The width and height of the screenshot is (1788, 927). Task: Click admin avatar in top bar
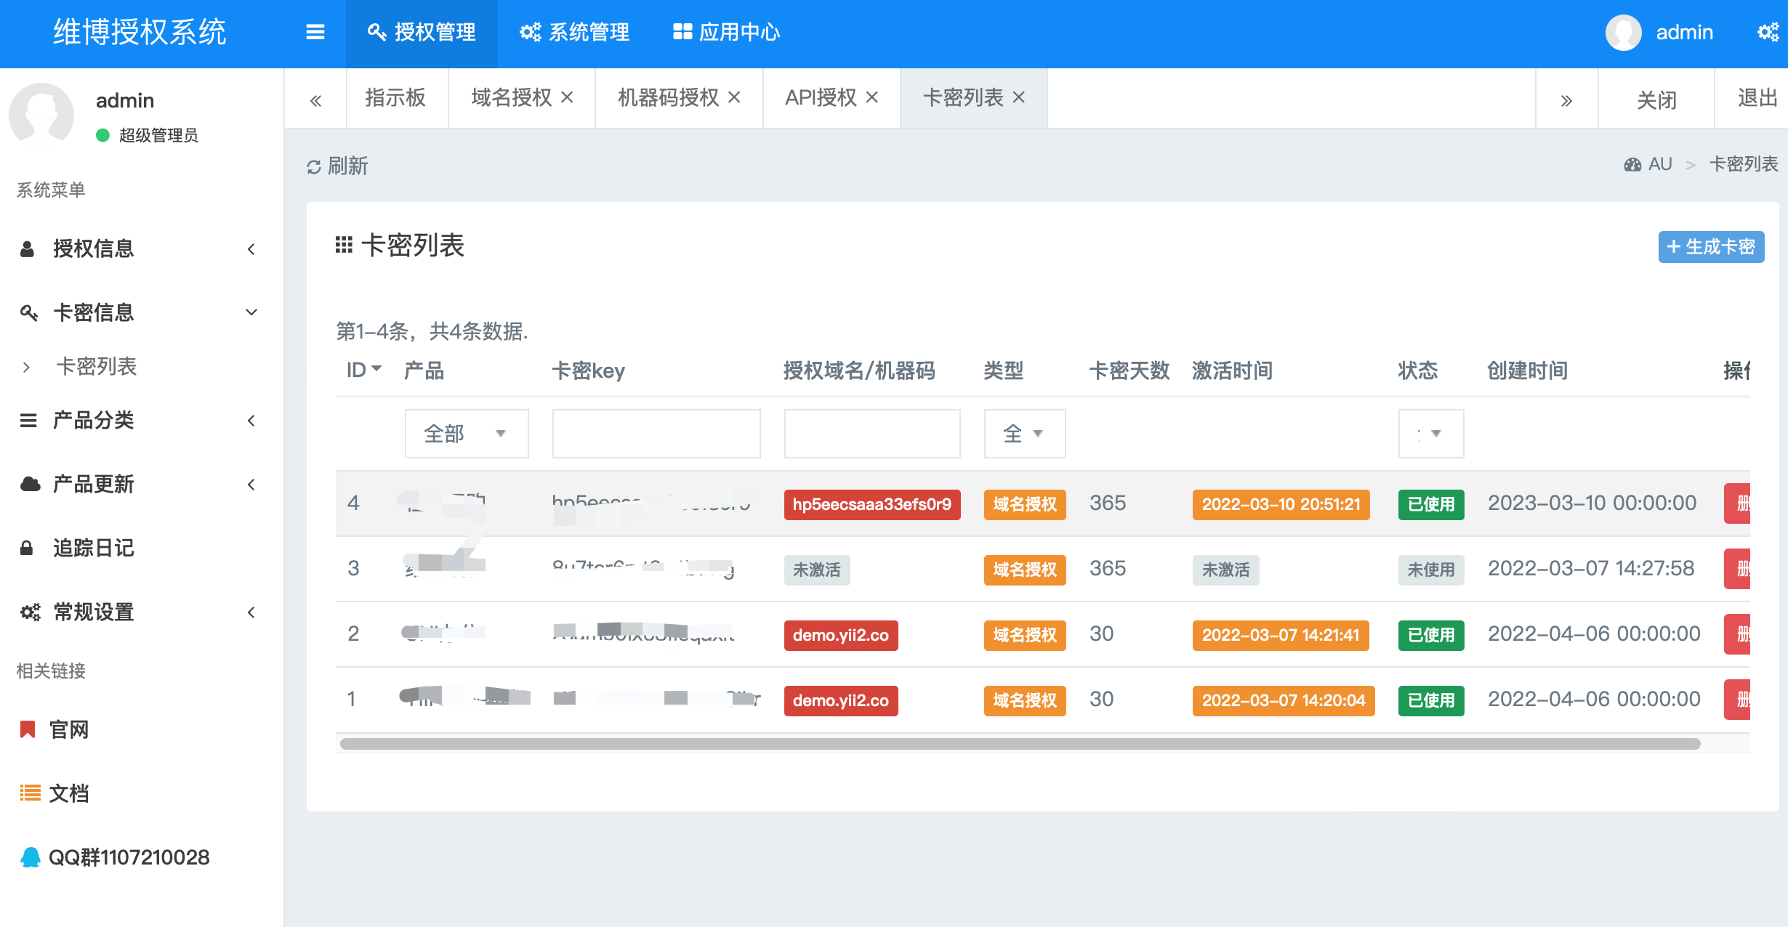click(x=1623, y=32)
